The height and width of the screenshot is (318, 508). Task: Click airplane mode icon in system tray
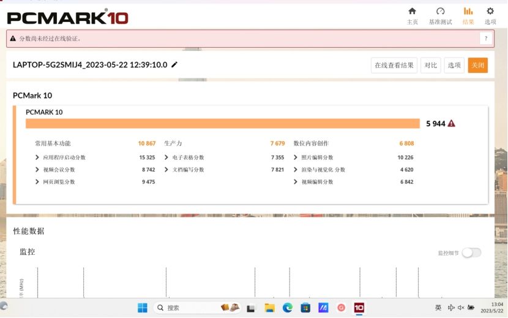tap(450, 308)
